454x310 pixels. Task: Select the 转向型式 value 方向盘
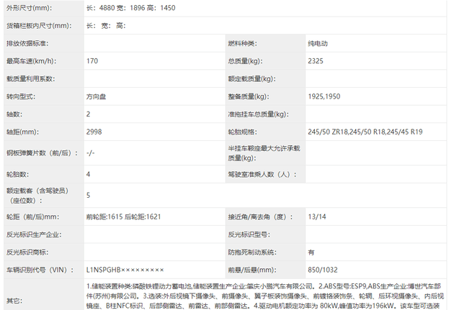96,96
